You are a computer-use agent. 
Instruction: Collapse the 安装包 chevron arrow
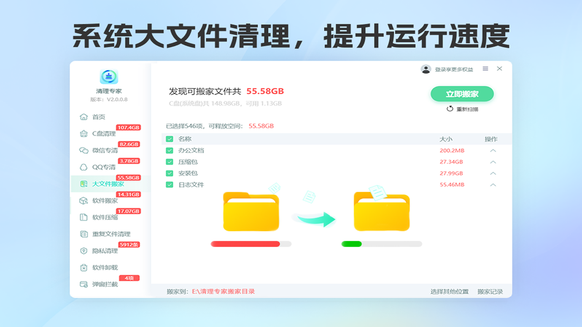click(493, 173)
